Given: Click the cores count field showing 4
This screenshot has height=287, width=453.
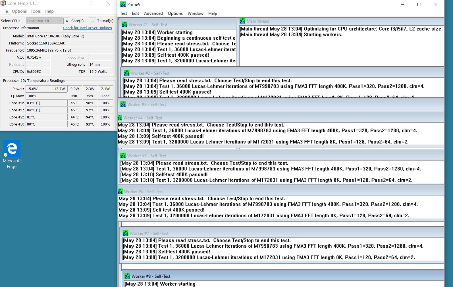Looking at the screenshot, I should [67, 21].
